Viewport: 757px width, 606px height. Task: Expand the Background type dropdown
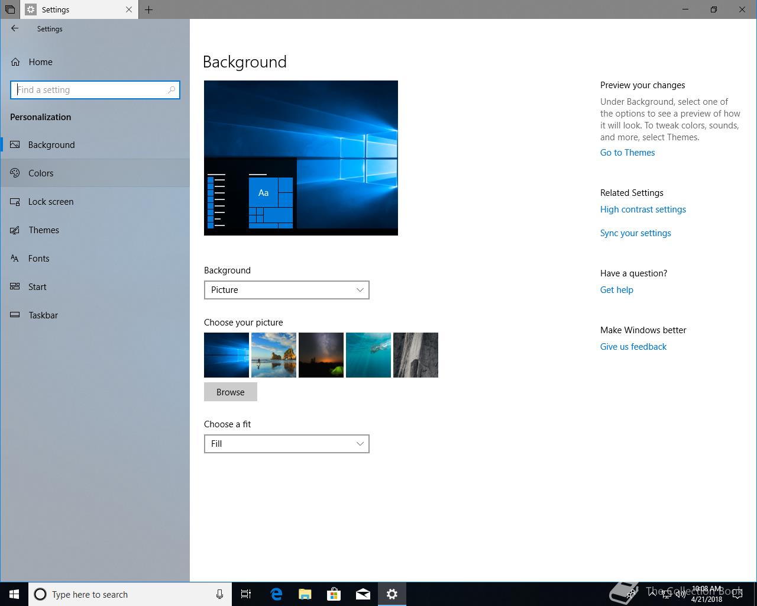coord(286,290)
